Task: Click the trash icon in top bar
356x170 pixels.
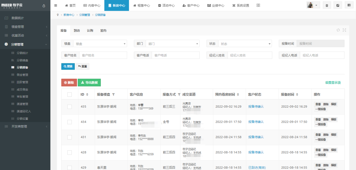Action: (327, 6)
